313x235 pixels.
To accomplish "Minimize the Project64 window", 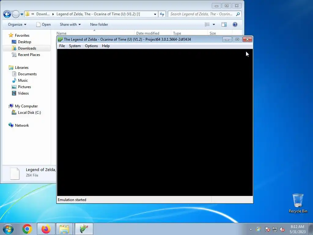I will coord(227,39).
